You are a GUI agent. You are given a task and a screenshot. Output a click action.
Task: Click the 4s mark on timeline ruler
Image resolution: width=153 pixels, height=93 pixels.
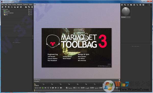pyautogui.click(x=69, y=84)
